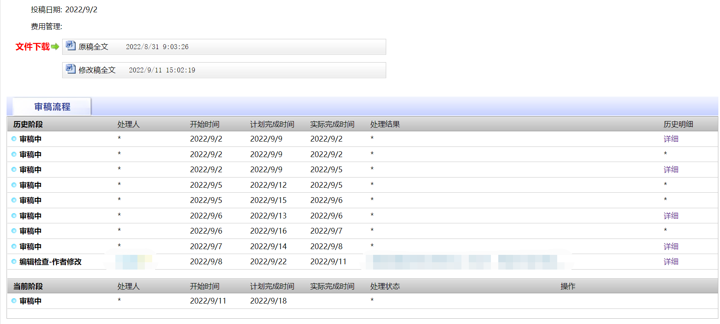The width and height of the screenshot is (720, 324).
Task: Download the 修改稿全文 file
Action: click(97, 70)
